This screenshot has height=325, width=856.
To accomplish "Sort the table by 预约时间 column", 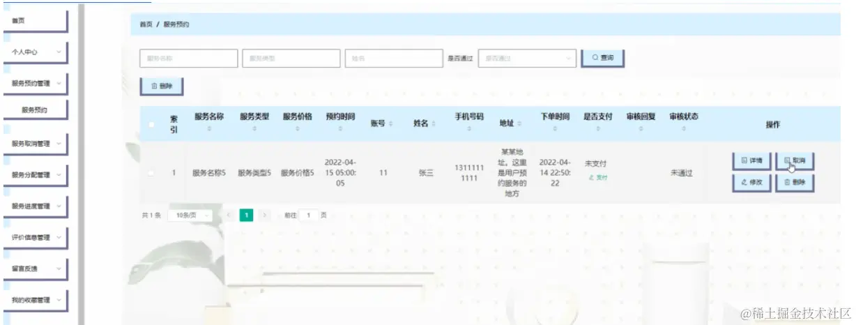I will coord(340,129).
